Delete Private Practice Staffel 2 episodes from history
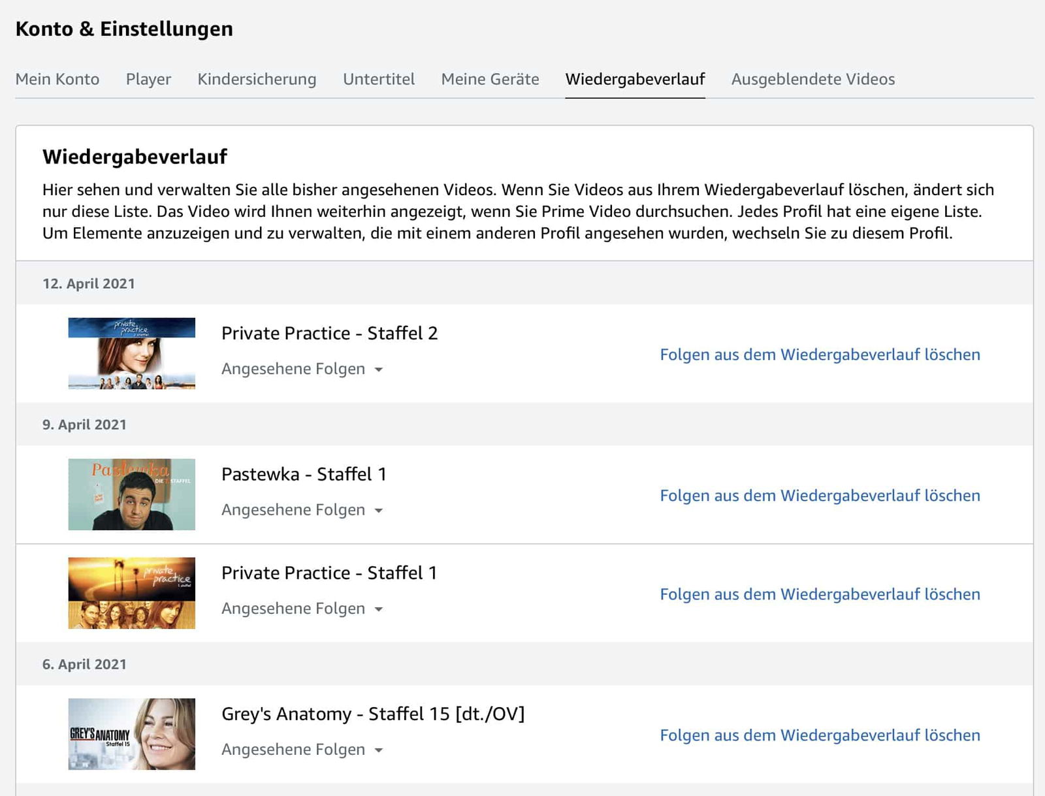The image size is (1045, 796). pyautogui.click(x=820, y=355)
